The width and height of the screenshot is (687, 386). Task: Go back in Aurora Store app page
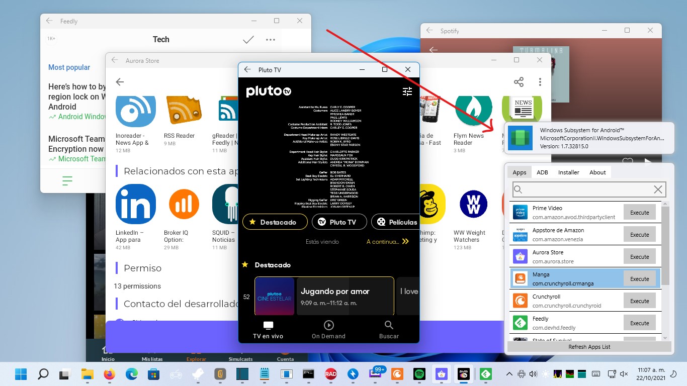click(x=120, y=82)
